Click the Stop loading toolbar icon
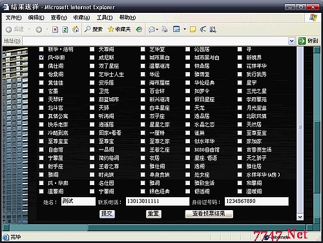Screen dimensions: 323x243 pyautogui.click(x=55, y=30)
